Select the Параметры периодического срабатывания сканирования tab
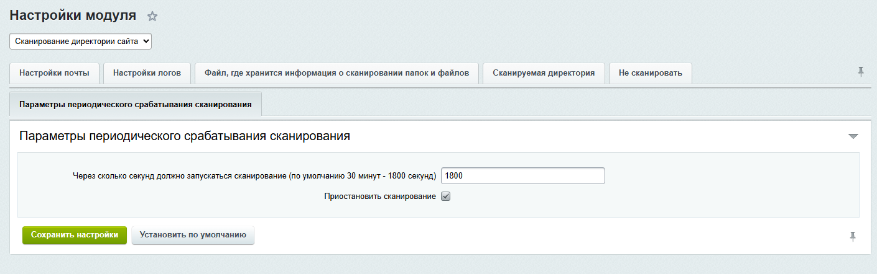The image size is (877, 274). [x=136, y=105]
